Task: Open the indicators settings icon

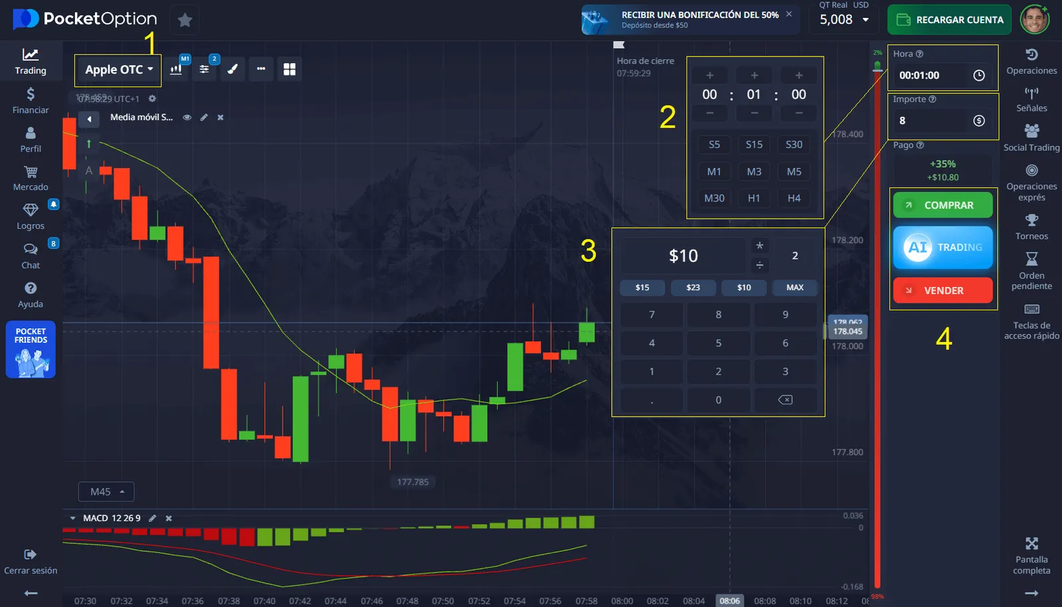Action: [x=204, y=69]
